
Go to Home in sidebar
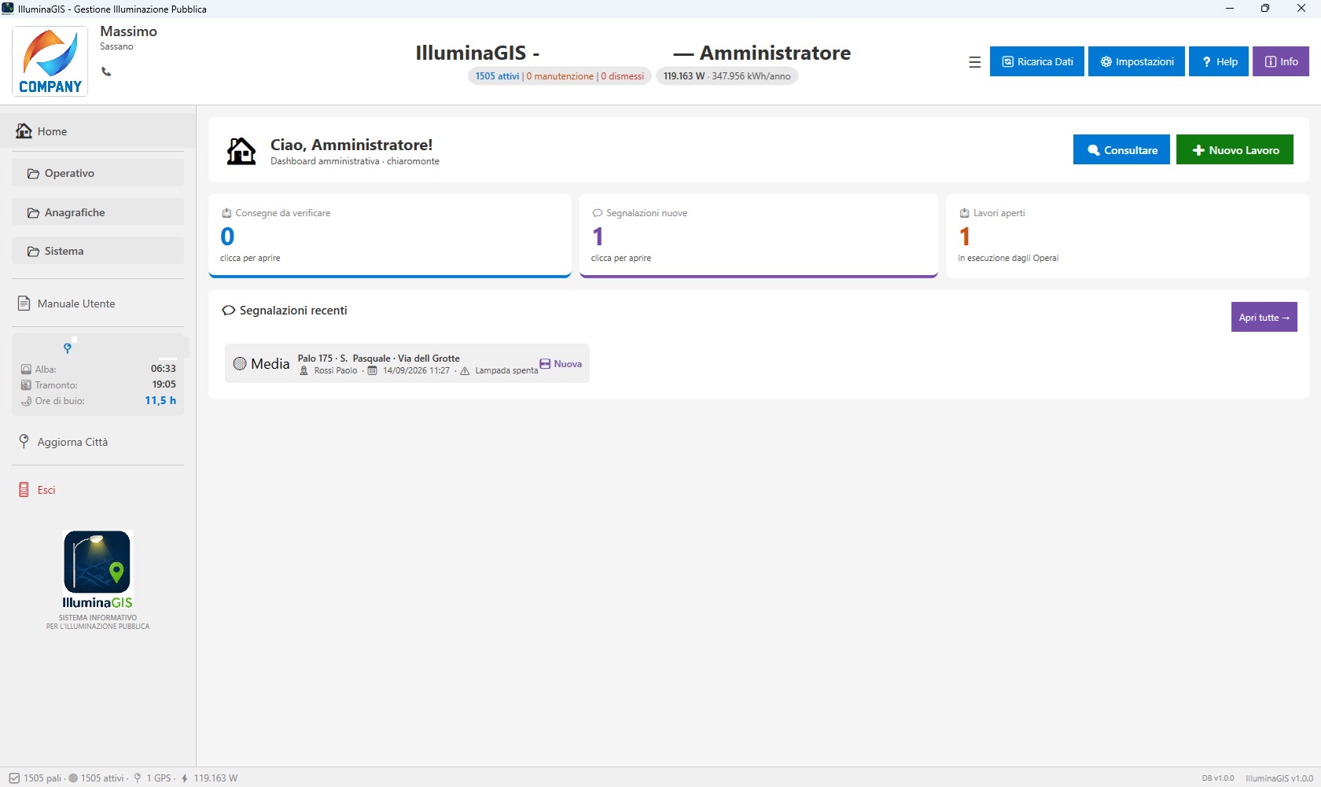pos(98,131)
